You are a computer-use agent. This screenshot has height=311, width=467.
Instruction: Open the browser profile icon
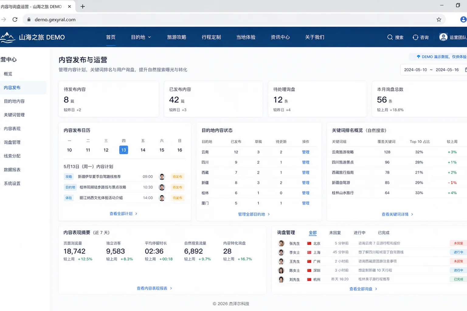tap(463, 19)
